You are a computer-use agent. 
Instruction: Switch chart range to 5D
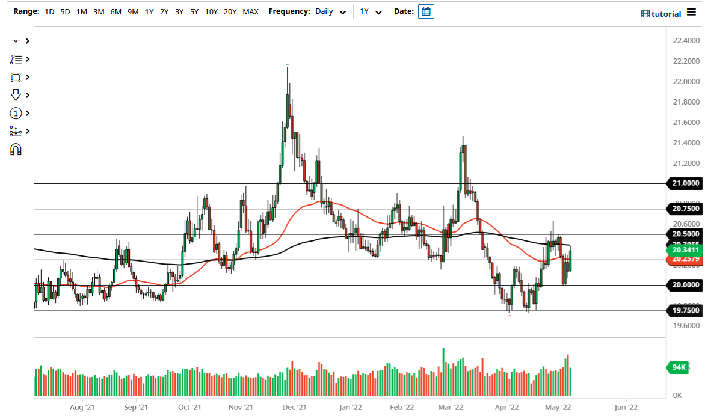65,11
